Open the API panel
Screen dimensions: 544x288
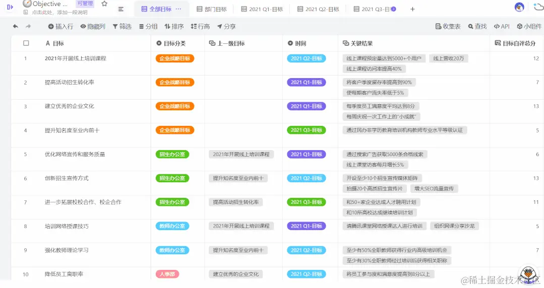click(502, 26)
